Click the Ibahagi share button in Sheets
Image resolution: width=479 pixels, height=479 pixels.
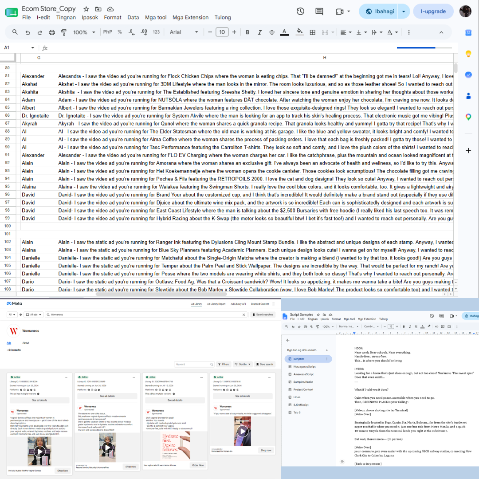pos(378,11)
